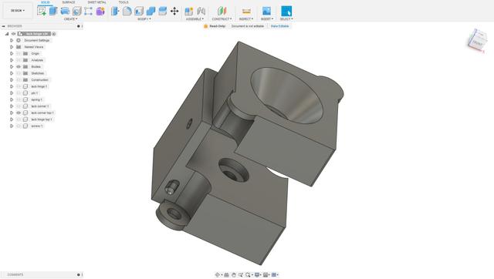The height and width of the screenshot is (279, 494).
Task: Select the Extrude tool
Action: click(x=53, y=11)
